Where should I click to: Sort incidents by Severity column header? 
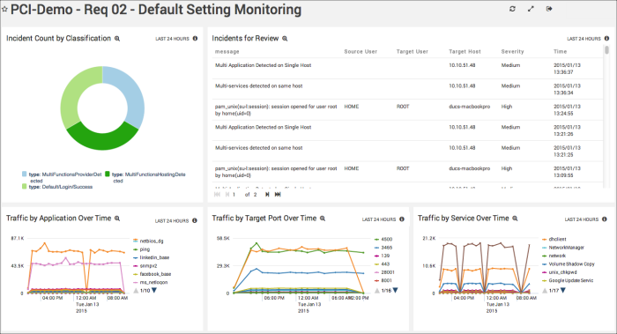[512, 51]
